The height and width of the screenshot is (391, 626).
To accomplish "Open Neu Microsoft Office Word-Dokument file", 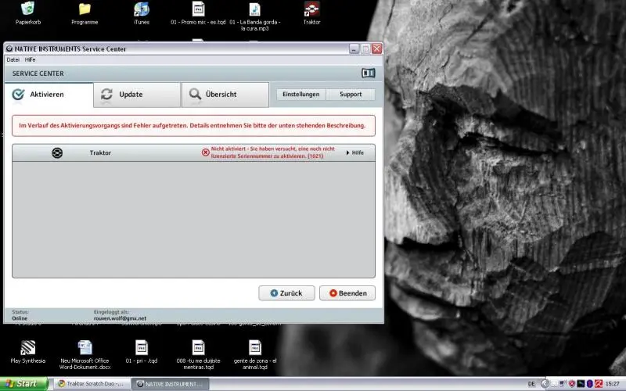I will (85, 346).
